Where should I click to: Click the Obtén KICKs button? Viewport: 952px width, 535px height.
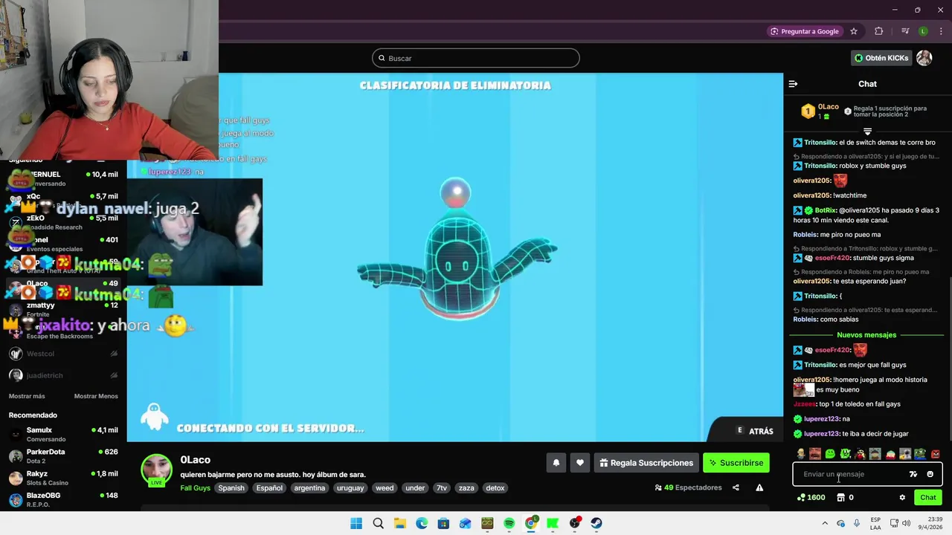pyautogui.click(x=881, y=58)
